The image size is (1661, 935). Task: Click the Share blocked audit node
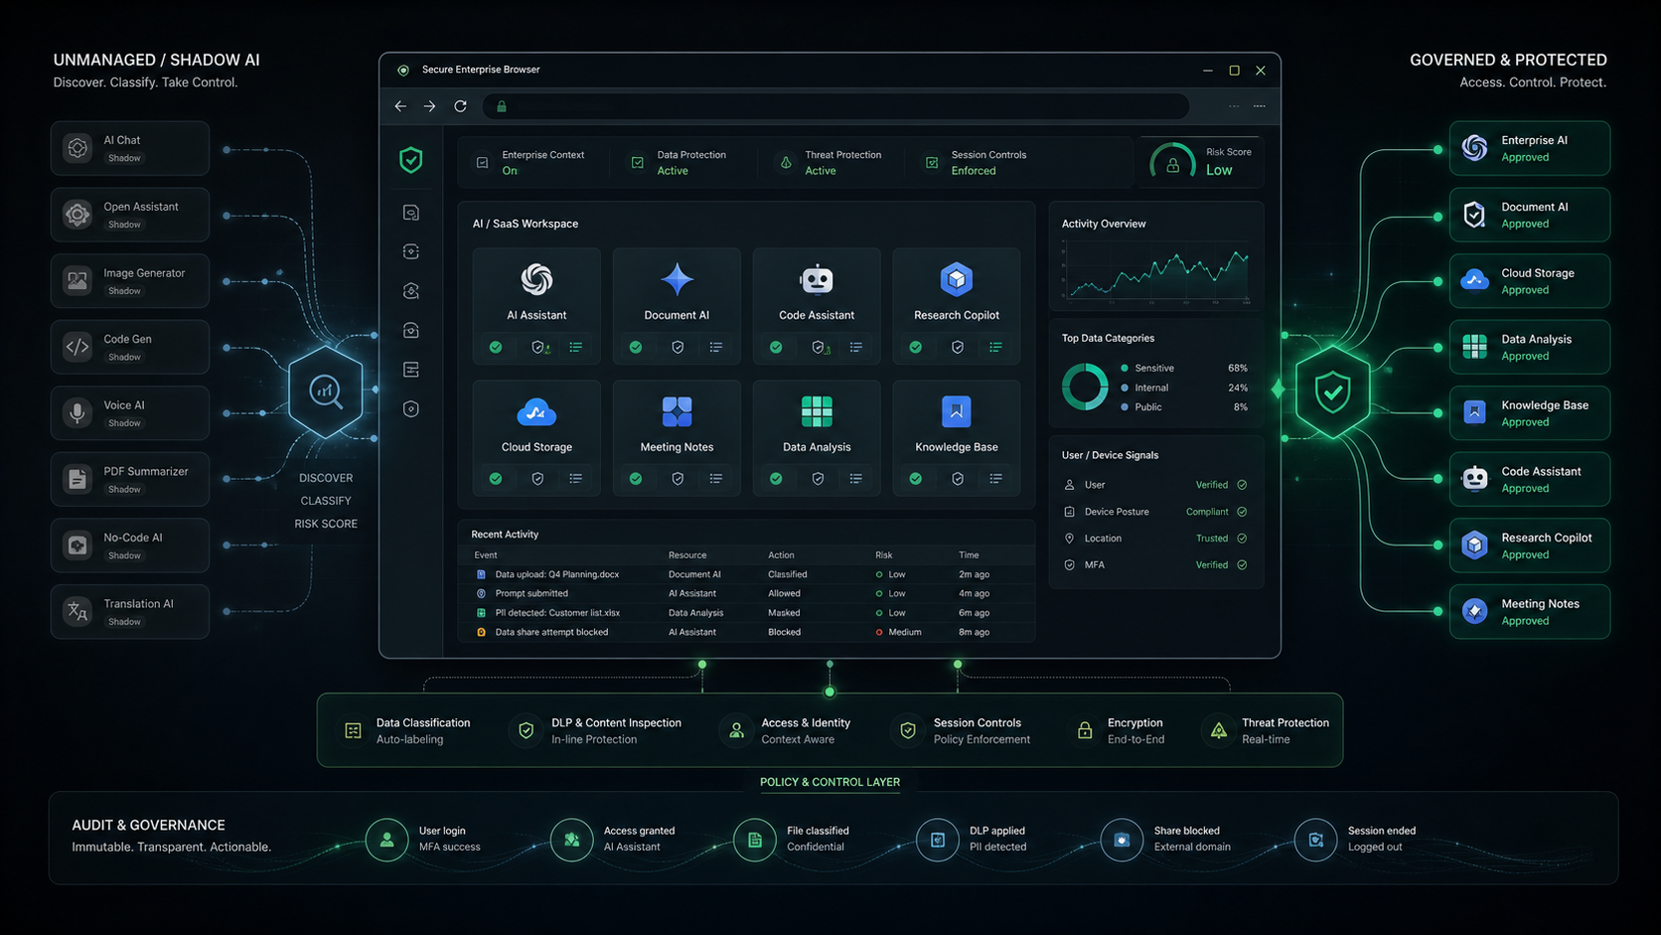[1122, 840]
